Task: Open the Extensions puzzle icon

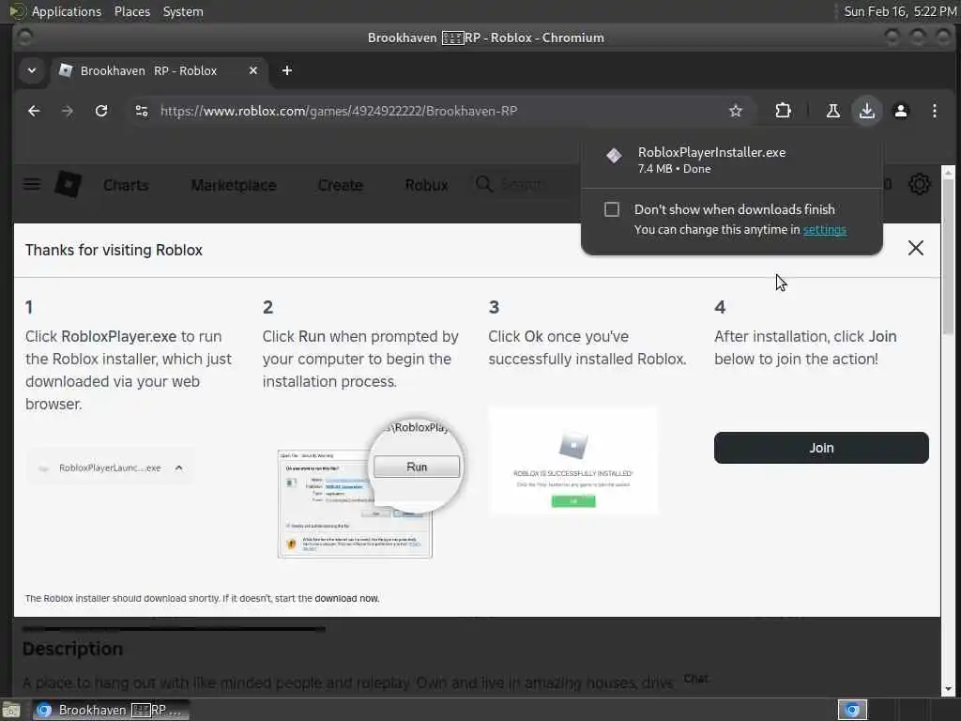Action: (x=783, y=111)
